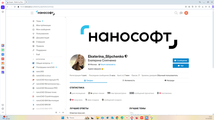Viewport: 214px width, 120px height.
Task: Open Opera sidebar heart bookmarks icon
Action: tap(3, 105)
